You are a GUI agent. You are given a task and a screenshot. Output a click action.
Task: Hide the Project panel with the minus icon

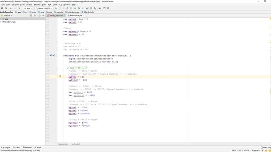click(x=43, y=16)
